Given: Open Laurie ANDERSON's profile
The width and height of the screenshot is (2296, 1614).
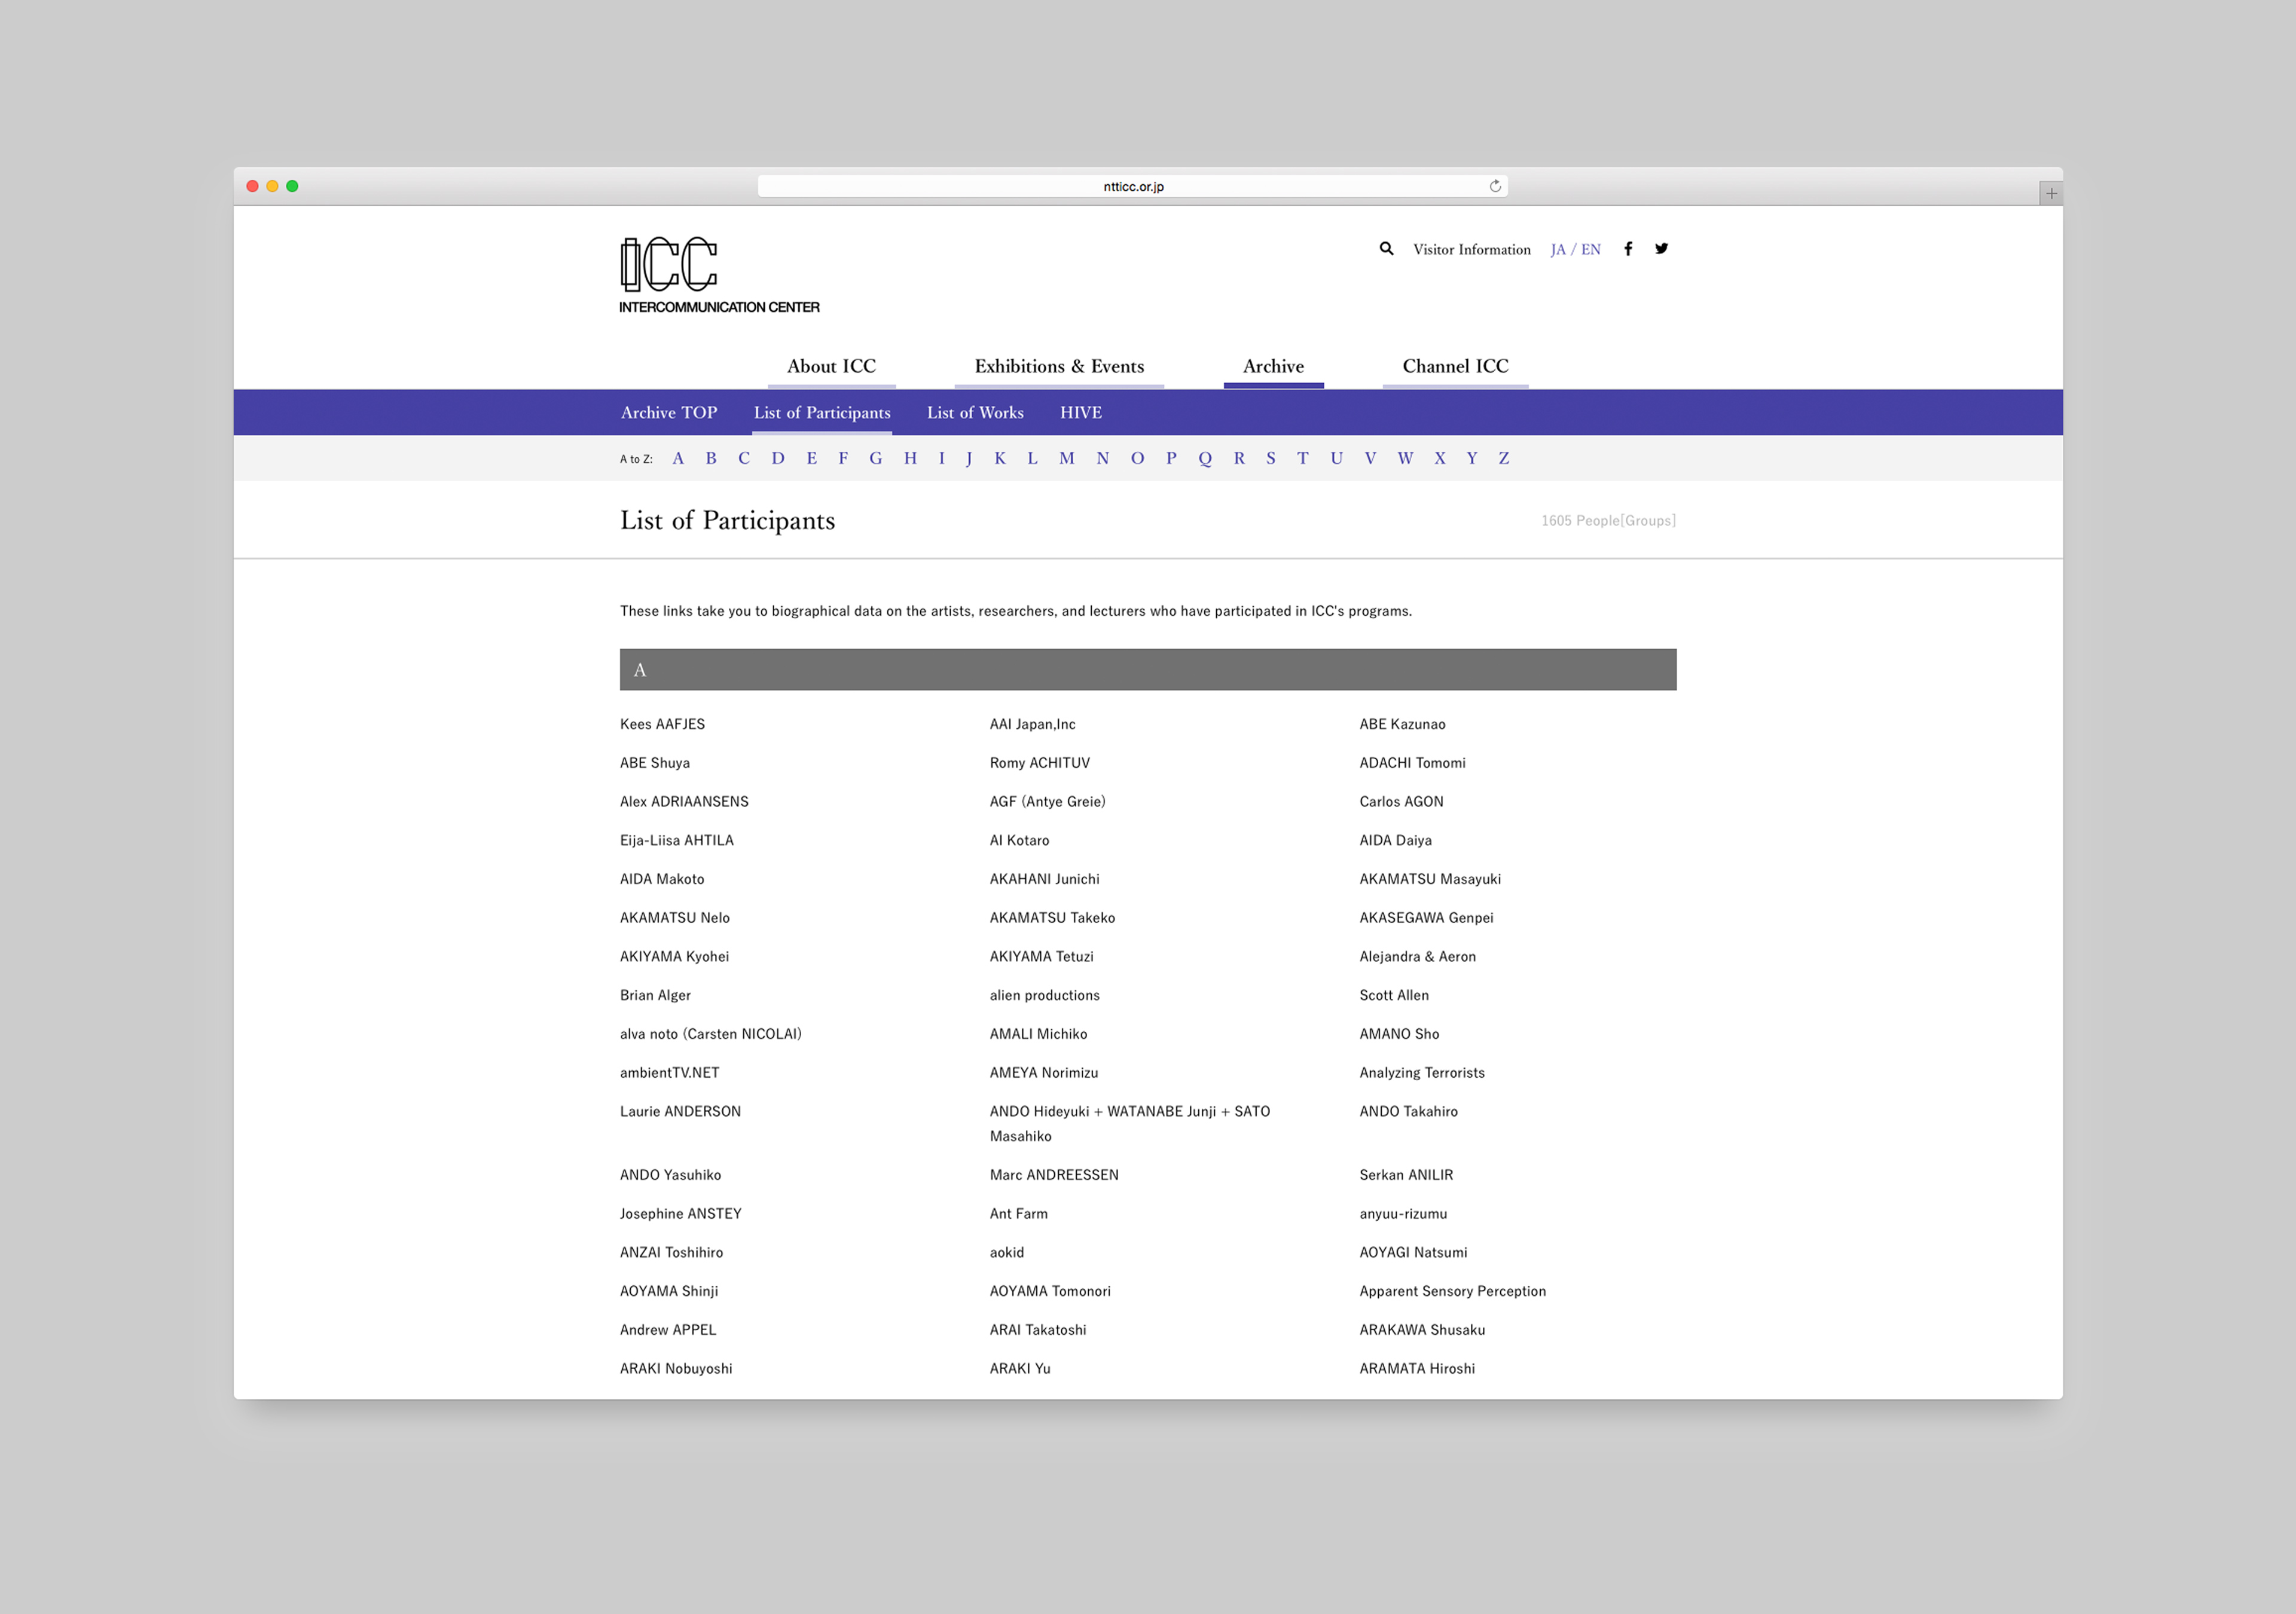Looking at the screenshot, I should 680,1112.
